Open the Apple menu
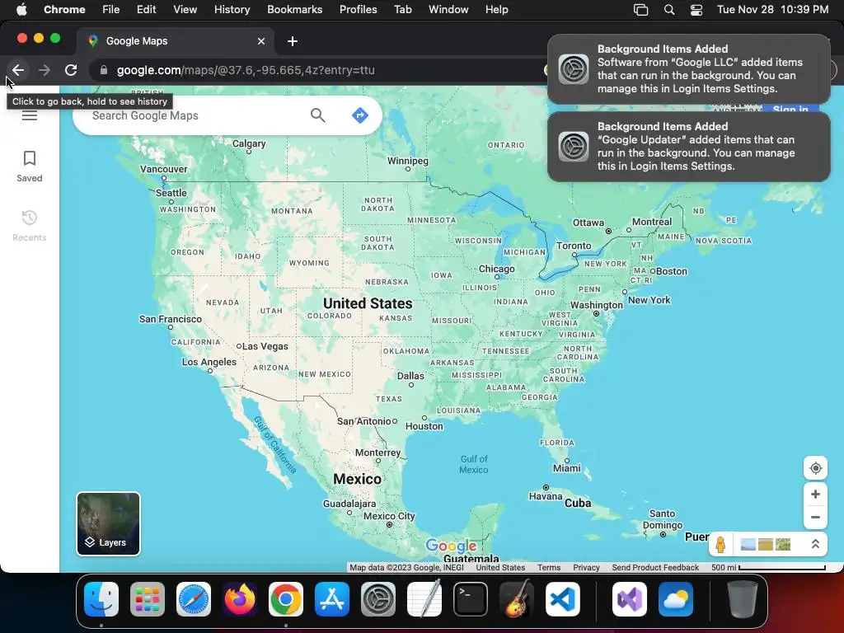 pyautogui.click(x=21, y=10)
